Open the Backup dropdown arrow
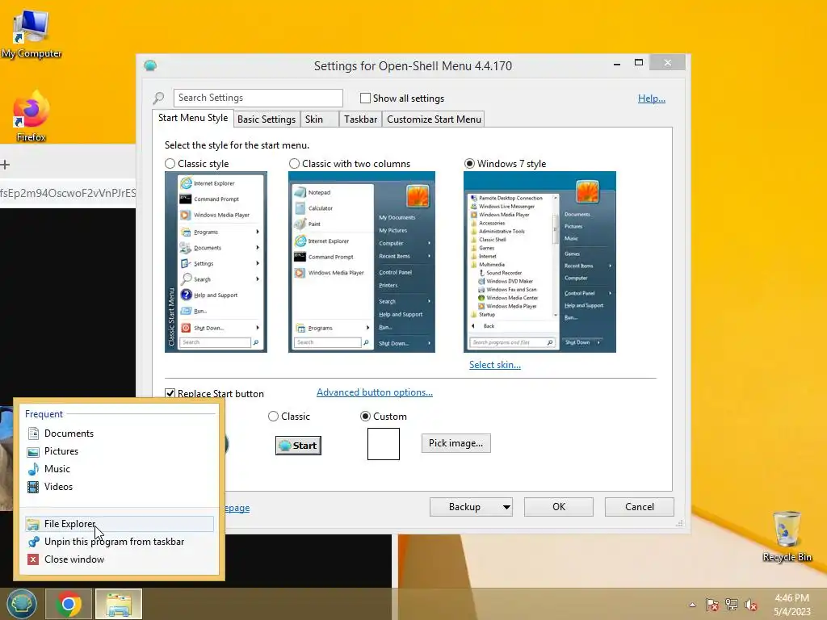Image resolution: width=827 pixels, height=620 pixels. (506, 507)
